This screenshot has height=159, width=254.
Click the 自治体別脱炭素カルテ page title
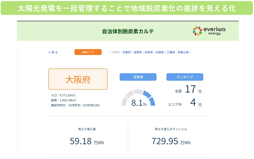128,31
